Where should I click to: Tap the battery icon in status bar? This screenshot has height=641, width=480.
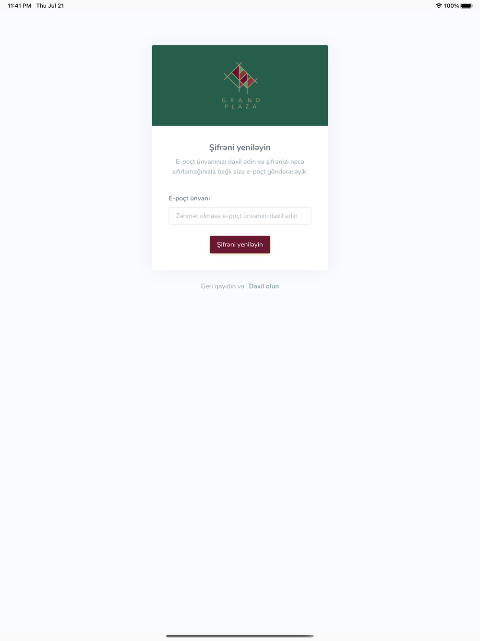467,6
